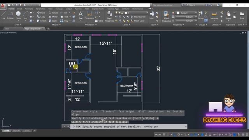The width and height of the screenshot is (249, 140).
Task: Switch to the Model layout tab
Action: pos(7,131)
